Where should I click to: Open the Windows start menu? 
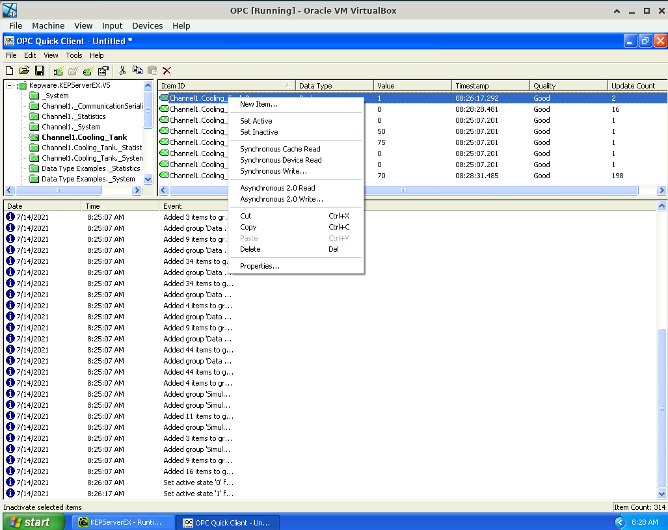click(34, 522)
